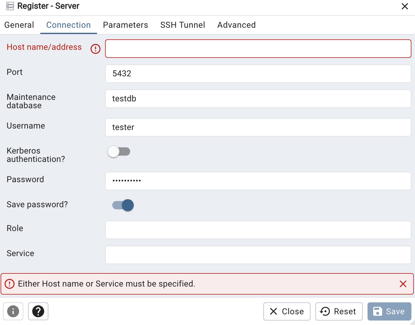Click the Close button at bottom
Screen dimensions: 415x325
pos(287,311)
